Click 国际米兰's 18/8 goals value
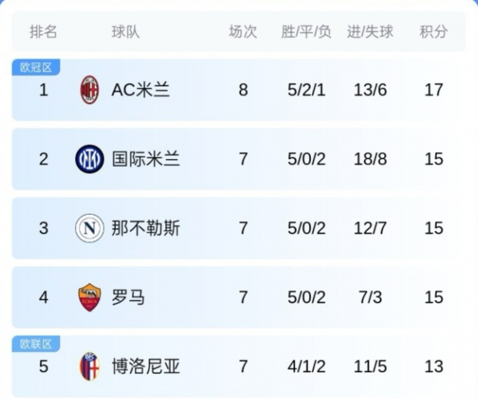 pos(370,159)
